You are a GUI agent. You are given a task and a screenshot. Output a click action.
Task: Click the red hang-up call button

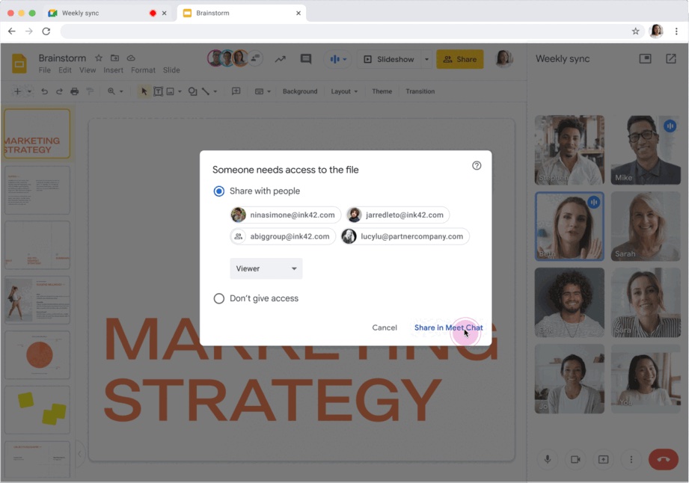(x=663, y=459)
